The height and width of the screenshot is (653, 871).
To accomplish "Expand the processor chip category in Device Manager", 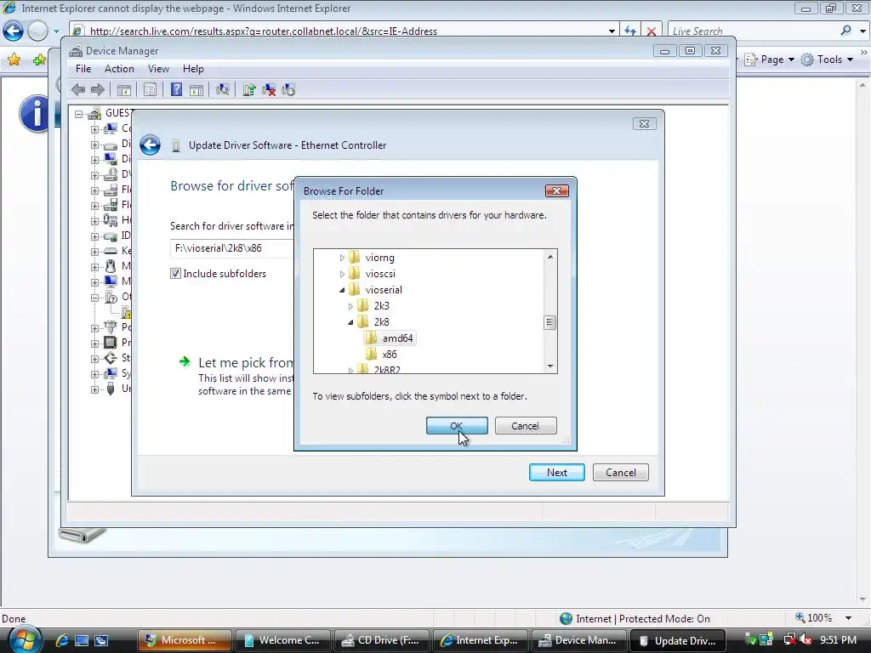I will (95, 344).
